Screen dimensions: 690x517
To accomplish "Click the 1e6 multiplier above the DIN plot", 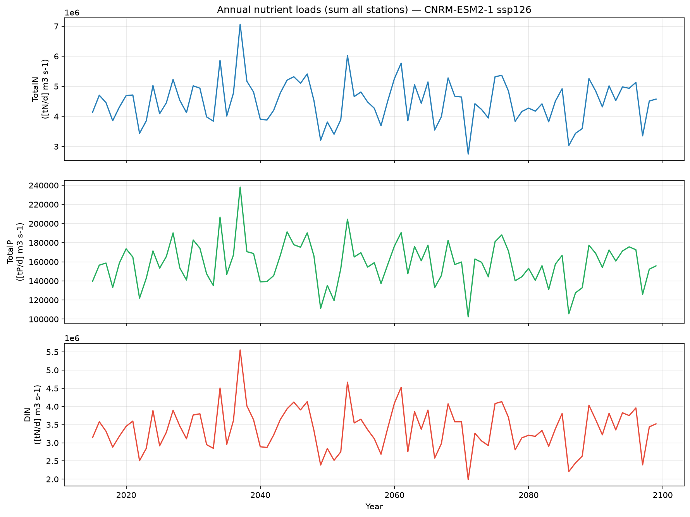I will point(72,338).
